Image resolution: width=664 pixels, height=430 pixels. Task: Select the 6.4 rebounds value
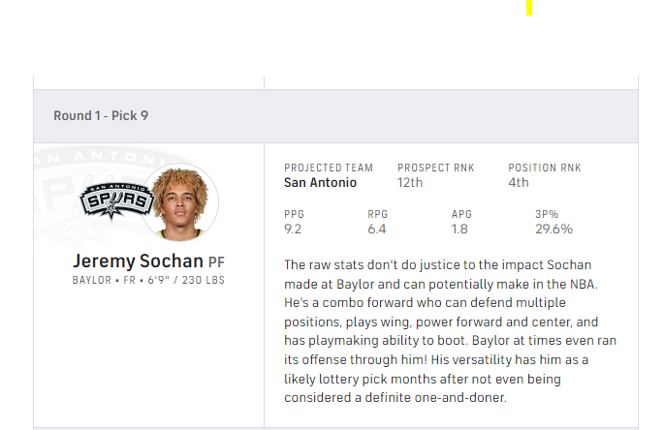[377, 230]
